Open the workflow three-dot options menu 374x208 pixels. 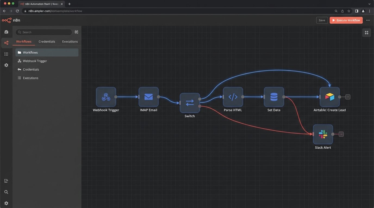[x=368, y=20]
